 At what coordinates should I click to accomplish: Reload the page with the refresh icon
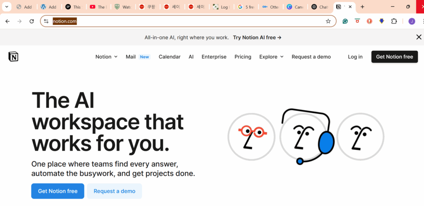click(x=31, y=21)
